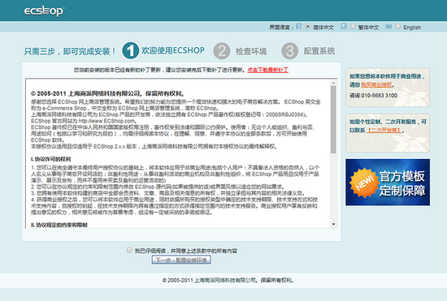Click the 官方模板定制保障 banner
Viewport: 447px width, 301px height.
[388, 183]
